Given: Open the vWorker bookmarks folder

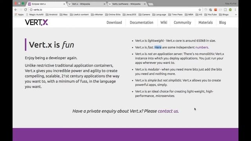Looking at the screenshot, I should pos(97,14).
